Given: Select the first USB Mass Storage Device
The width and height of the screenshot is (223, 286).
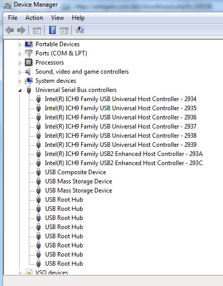Looking at the screenshot, I should click(79, 181).
